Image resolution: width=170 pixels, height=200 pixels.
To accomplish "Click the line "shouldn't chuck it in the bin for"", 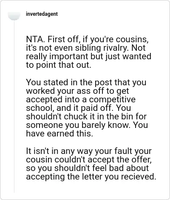I will click(86, 116).
